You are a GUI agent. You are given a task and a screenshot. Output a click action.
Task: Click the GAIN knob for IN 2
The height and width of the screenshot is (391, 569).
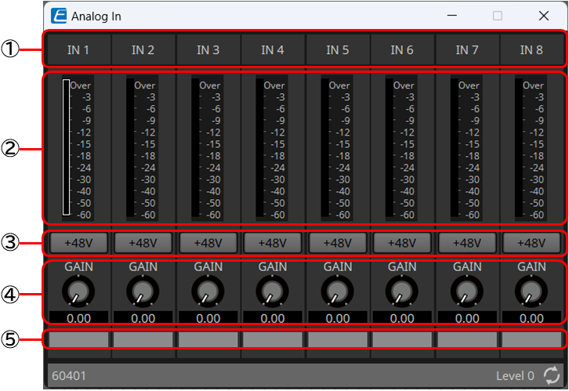(143, 291)
